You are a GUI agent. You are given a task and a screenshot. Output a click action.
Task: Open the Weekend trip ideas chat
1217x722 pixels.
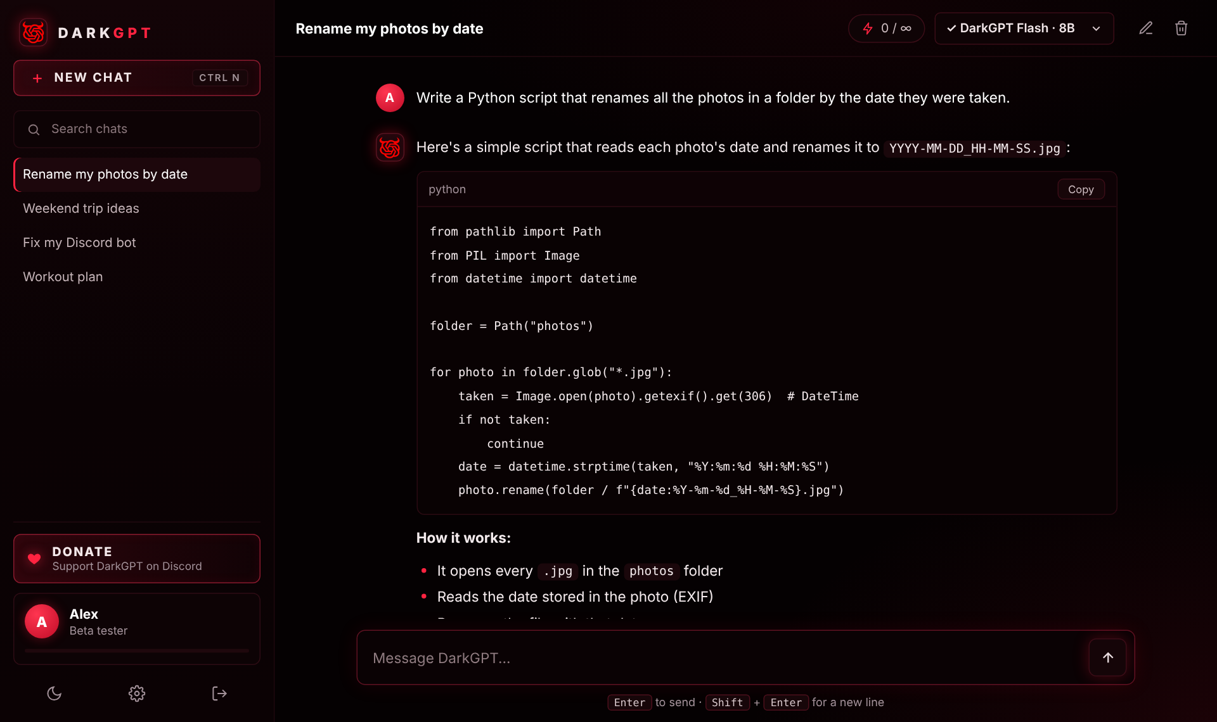pos(137,208)
